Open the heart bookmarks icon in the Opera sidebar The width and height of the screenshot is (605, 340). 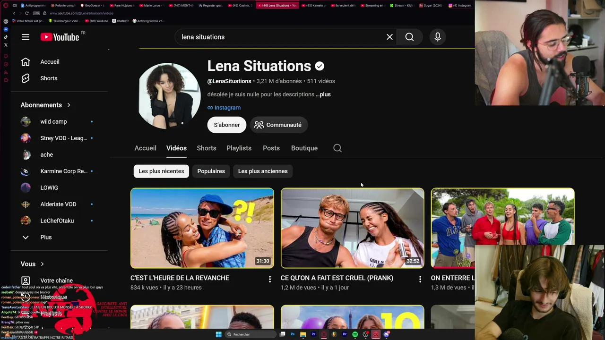(x=6, y=56)
